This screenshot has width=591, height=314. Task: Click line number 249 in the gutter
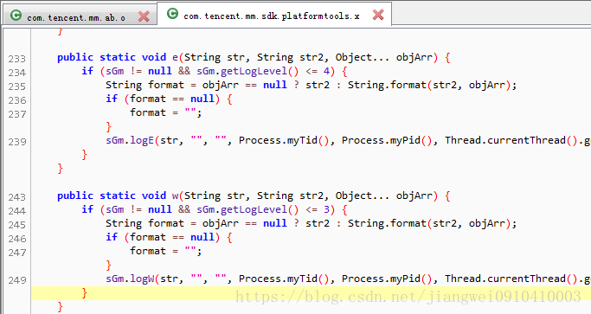pos(17,280)
